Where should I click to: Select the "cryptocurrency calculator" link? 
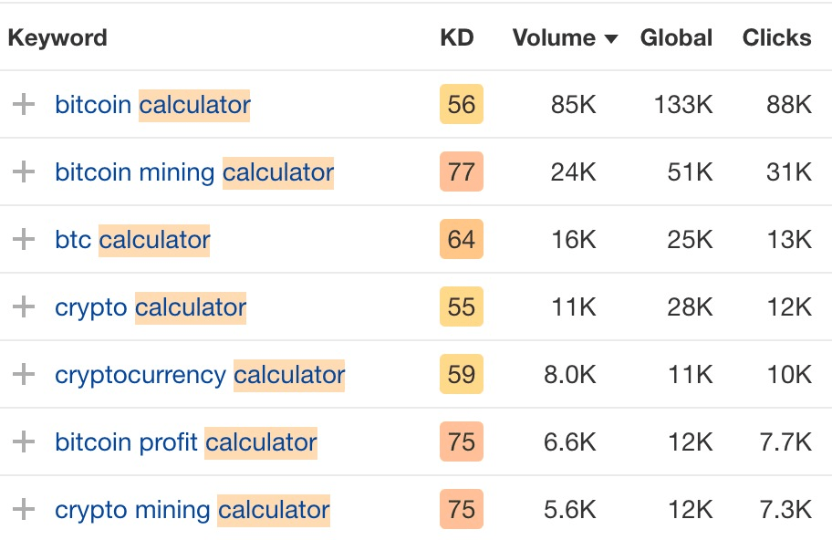pyautogui.click(x=200, y=374)
